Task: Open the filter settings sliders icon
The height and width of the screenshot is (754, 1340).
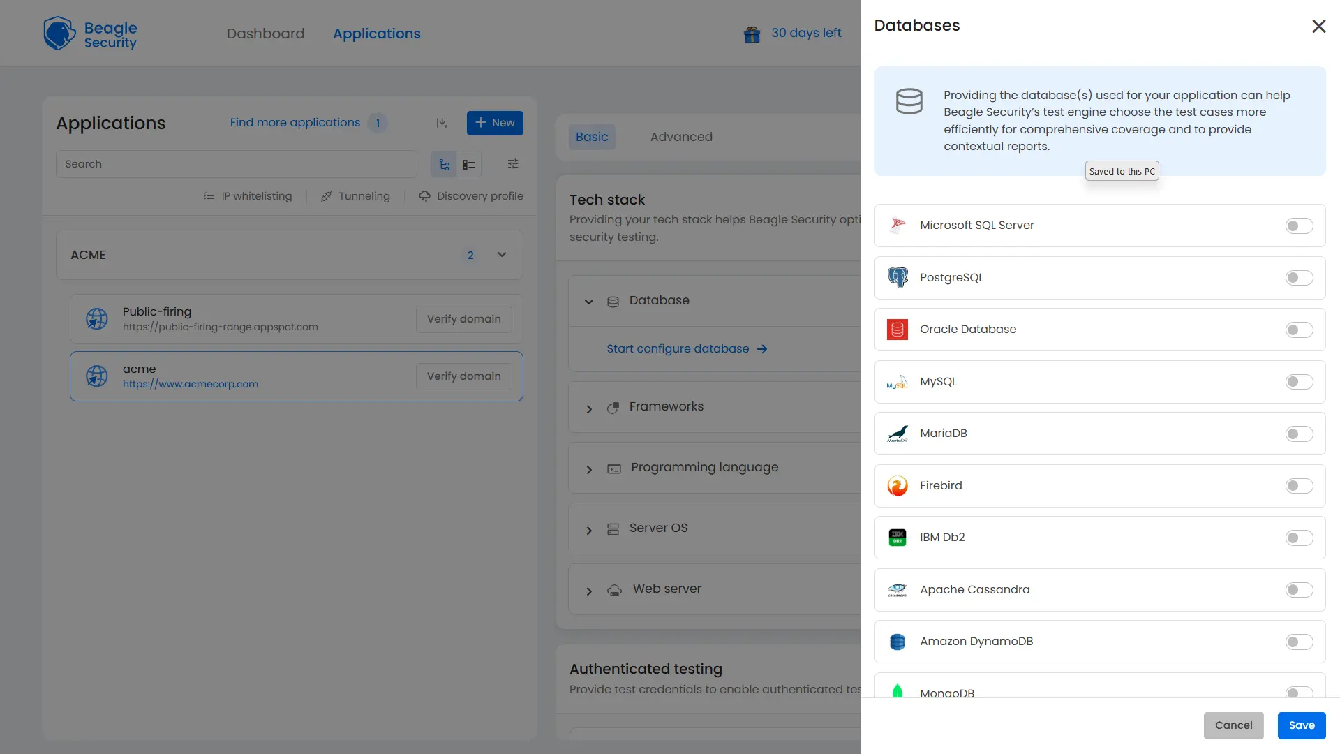Action: pos(513,164)
